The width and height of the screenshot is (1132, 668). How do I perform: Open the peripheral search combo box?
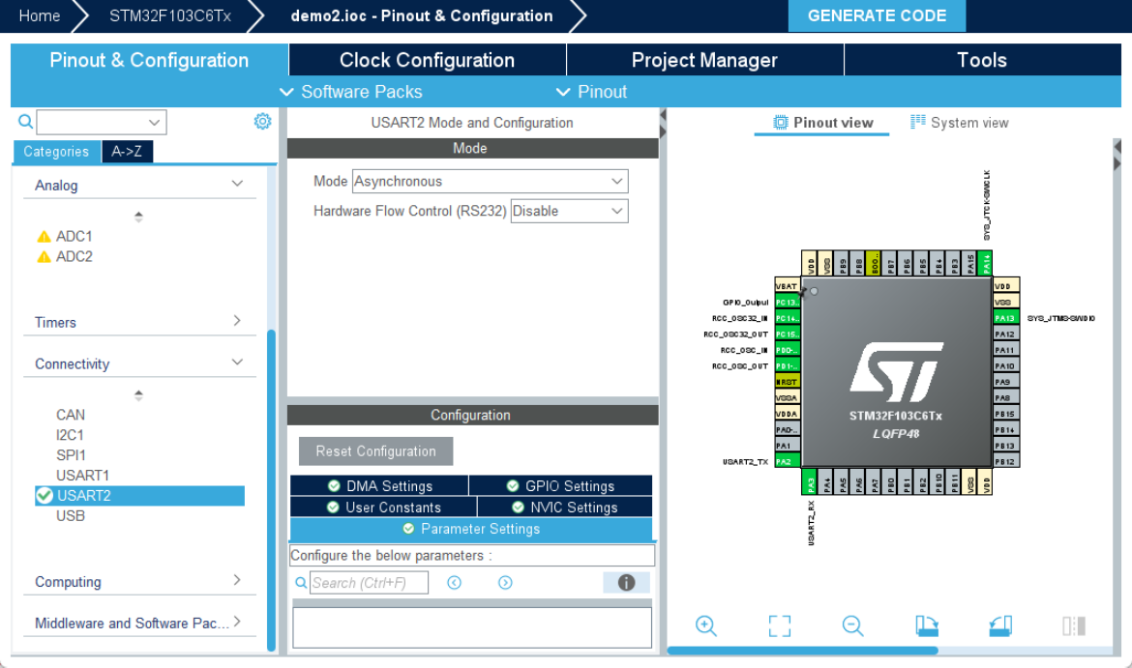tap(102, 122)
